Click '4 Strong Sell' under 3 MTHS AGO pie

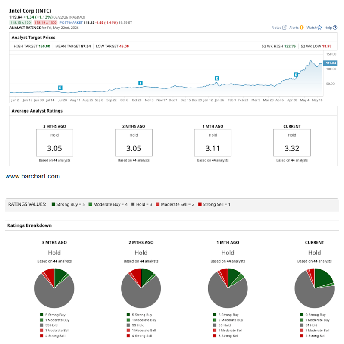click(53, 336)
